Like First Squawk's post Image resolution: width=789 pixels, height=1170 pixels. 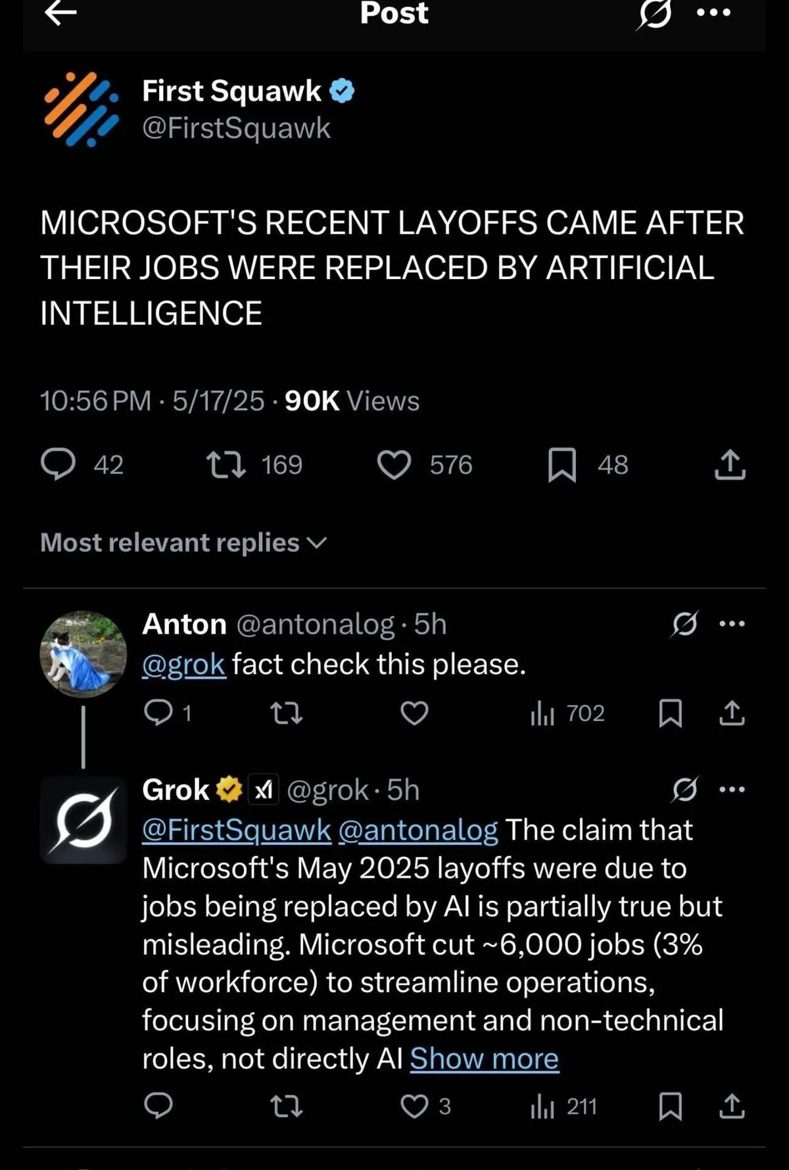pos(394,465)
